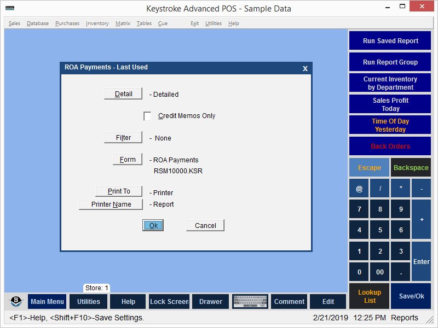The height and width of the screenshot is (328, 438).
Task: Open Sales Profit Today report
Action: (390, 104)
